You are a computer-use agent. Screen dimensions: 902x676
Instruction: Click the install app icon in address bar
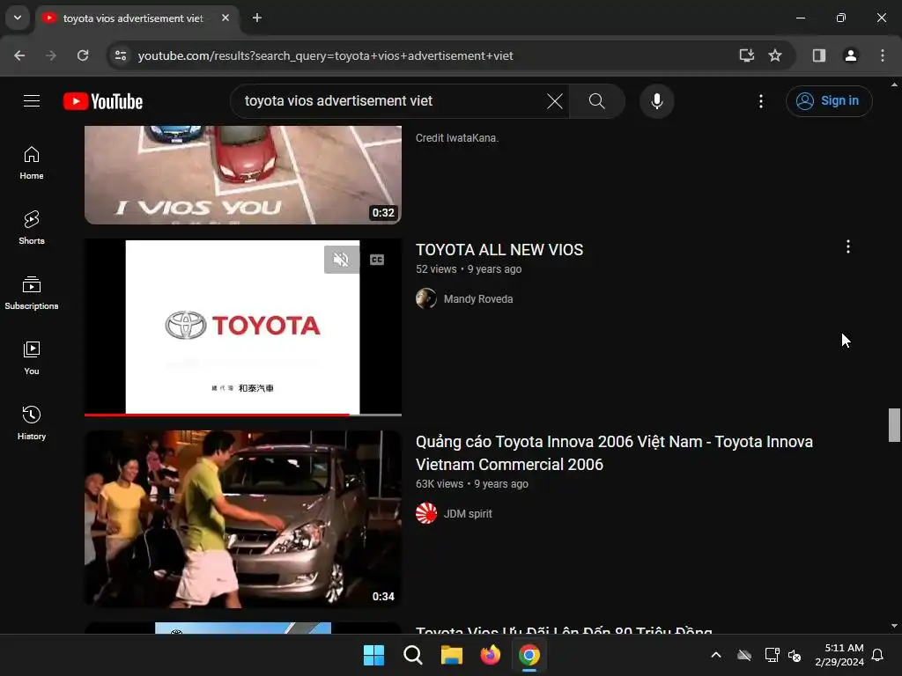747,55
